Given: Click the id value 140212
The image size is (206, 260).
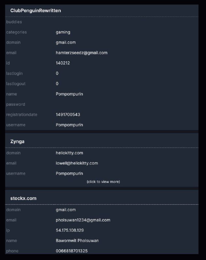Looking at the screenshot, I should point(63,63).
